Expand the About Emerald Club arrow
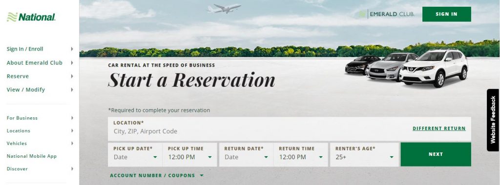 72,63
